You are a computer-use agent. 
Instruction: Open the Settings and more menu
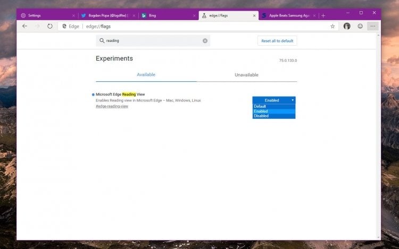(373, 26)
